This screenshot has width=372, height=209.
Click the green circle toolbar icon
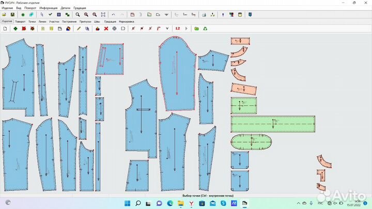coord(23,14)
